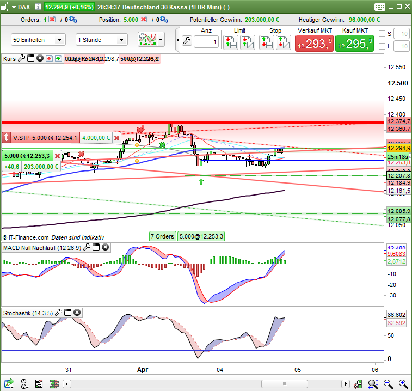Screen dimensions: 412x391
Task: Close position via red X next to Position
Action: pos(144,19)
